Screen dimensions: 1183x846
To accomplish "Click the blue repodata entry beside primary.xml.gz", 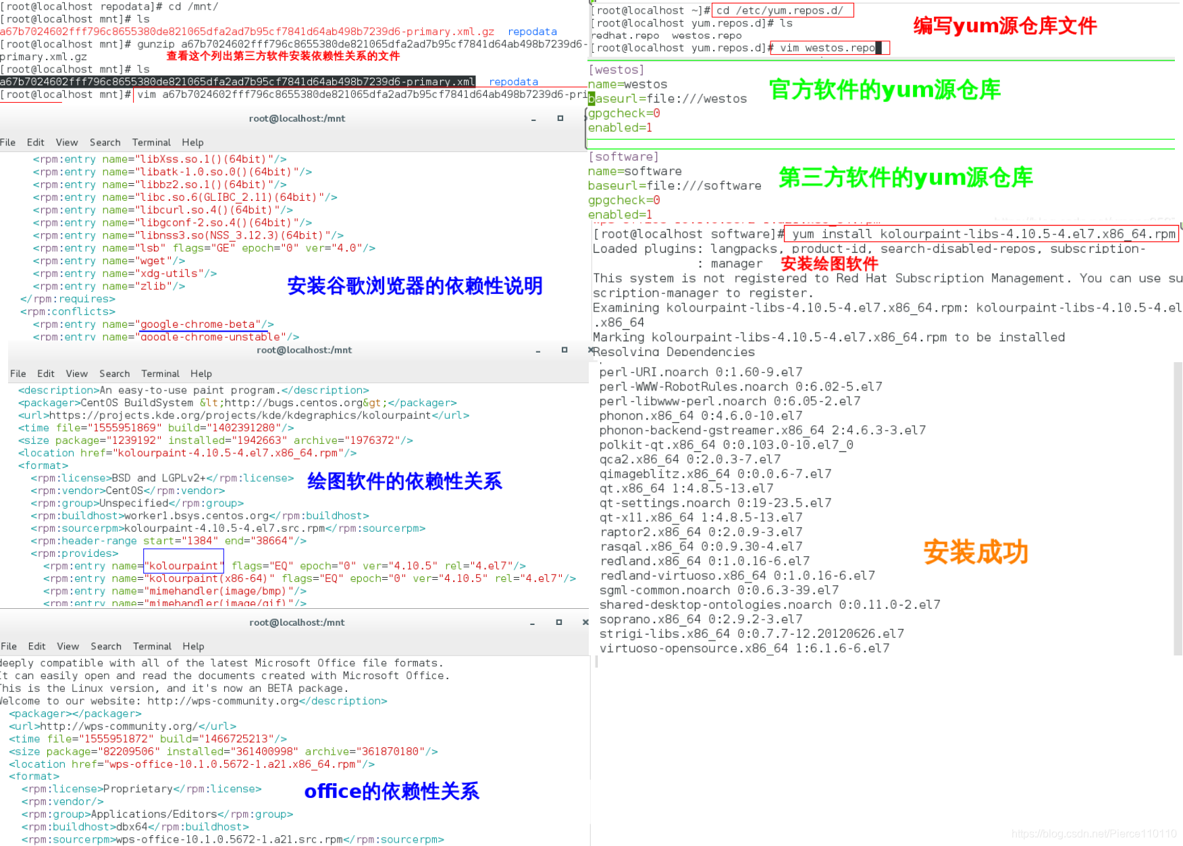I will [532, 32].
